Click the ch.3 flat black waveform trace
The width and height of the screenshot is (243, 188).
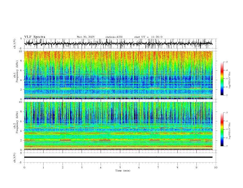tap(118, 157)
